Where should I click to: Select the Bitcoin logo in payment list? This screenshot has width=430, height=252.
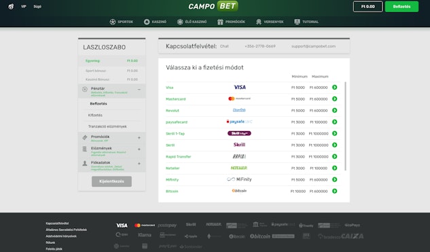point(239,191)
